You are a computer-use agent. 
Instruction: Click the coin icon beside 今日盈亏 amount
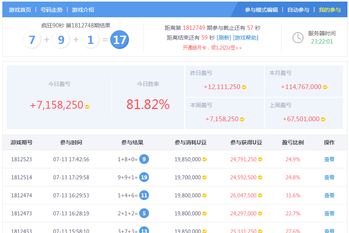coord(87,106)
